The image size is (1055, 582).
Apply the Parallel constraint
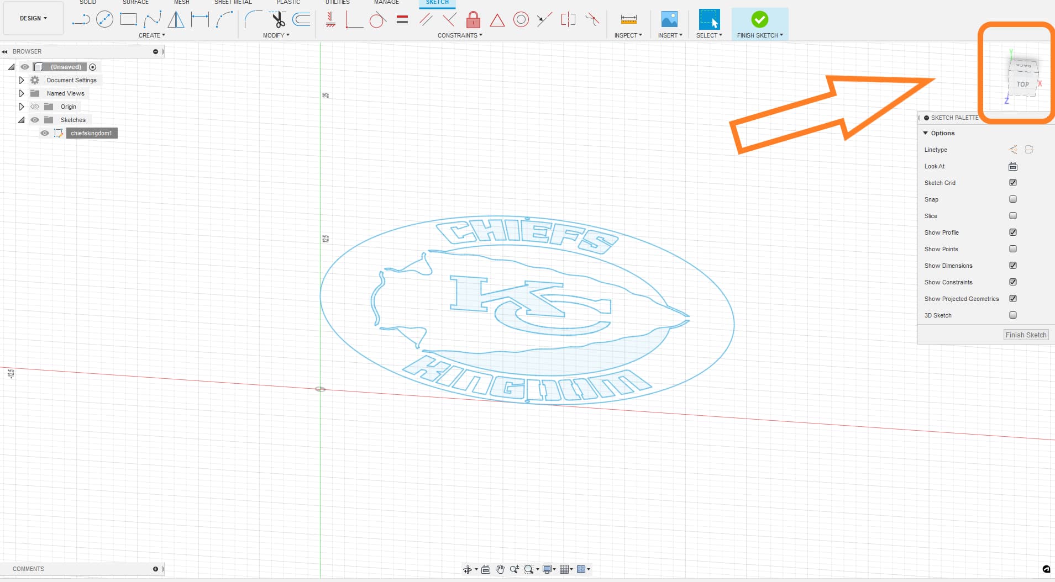click(x=426, y=20)
